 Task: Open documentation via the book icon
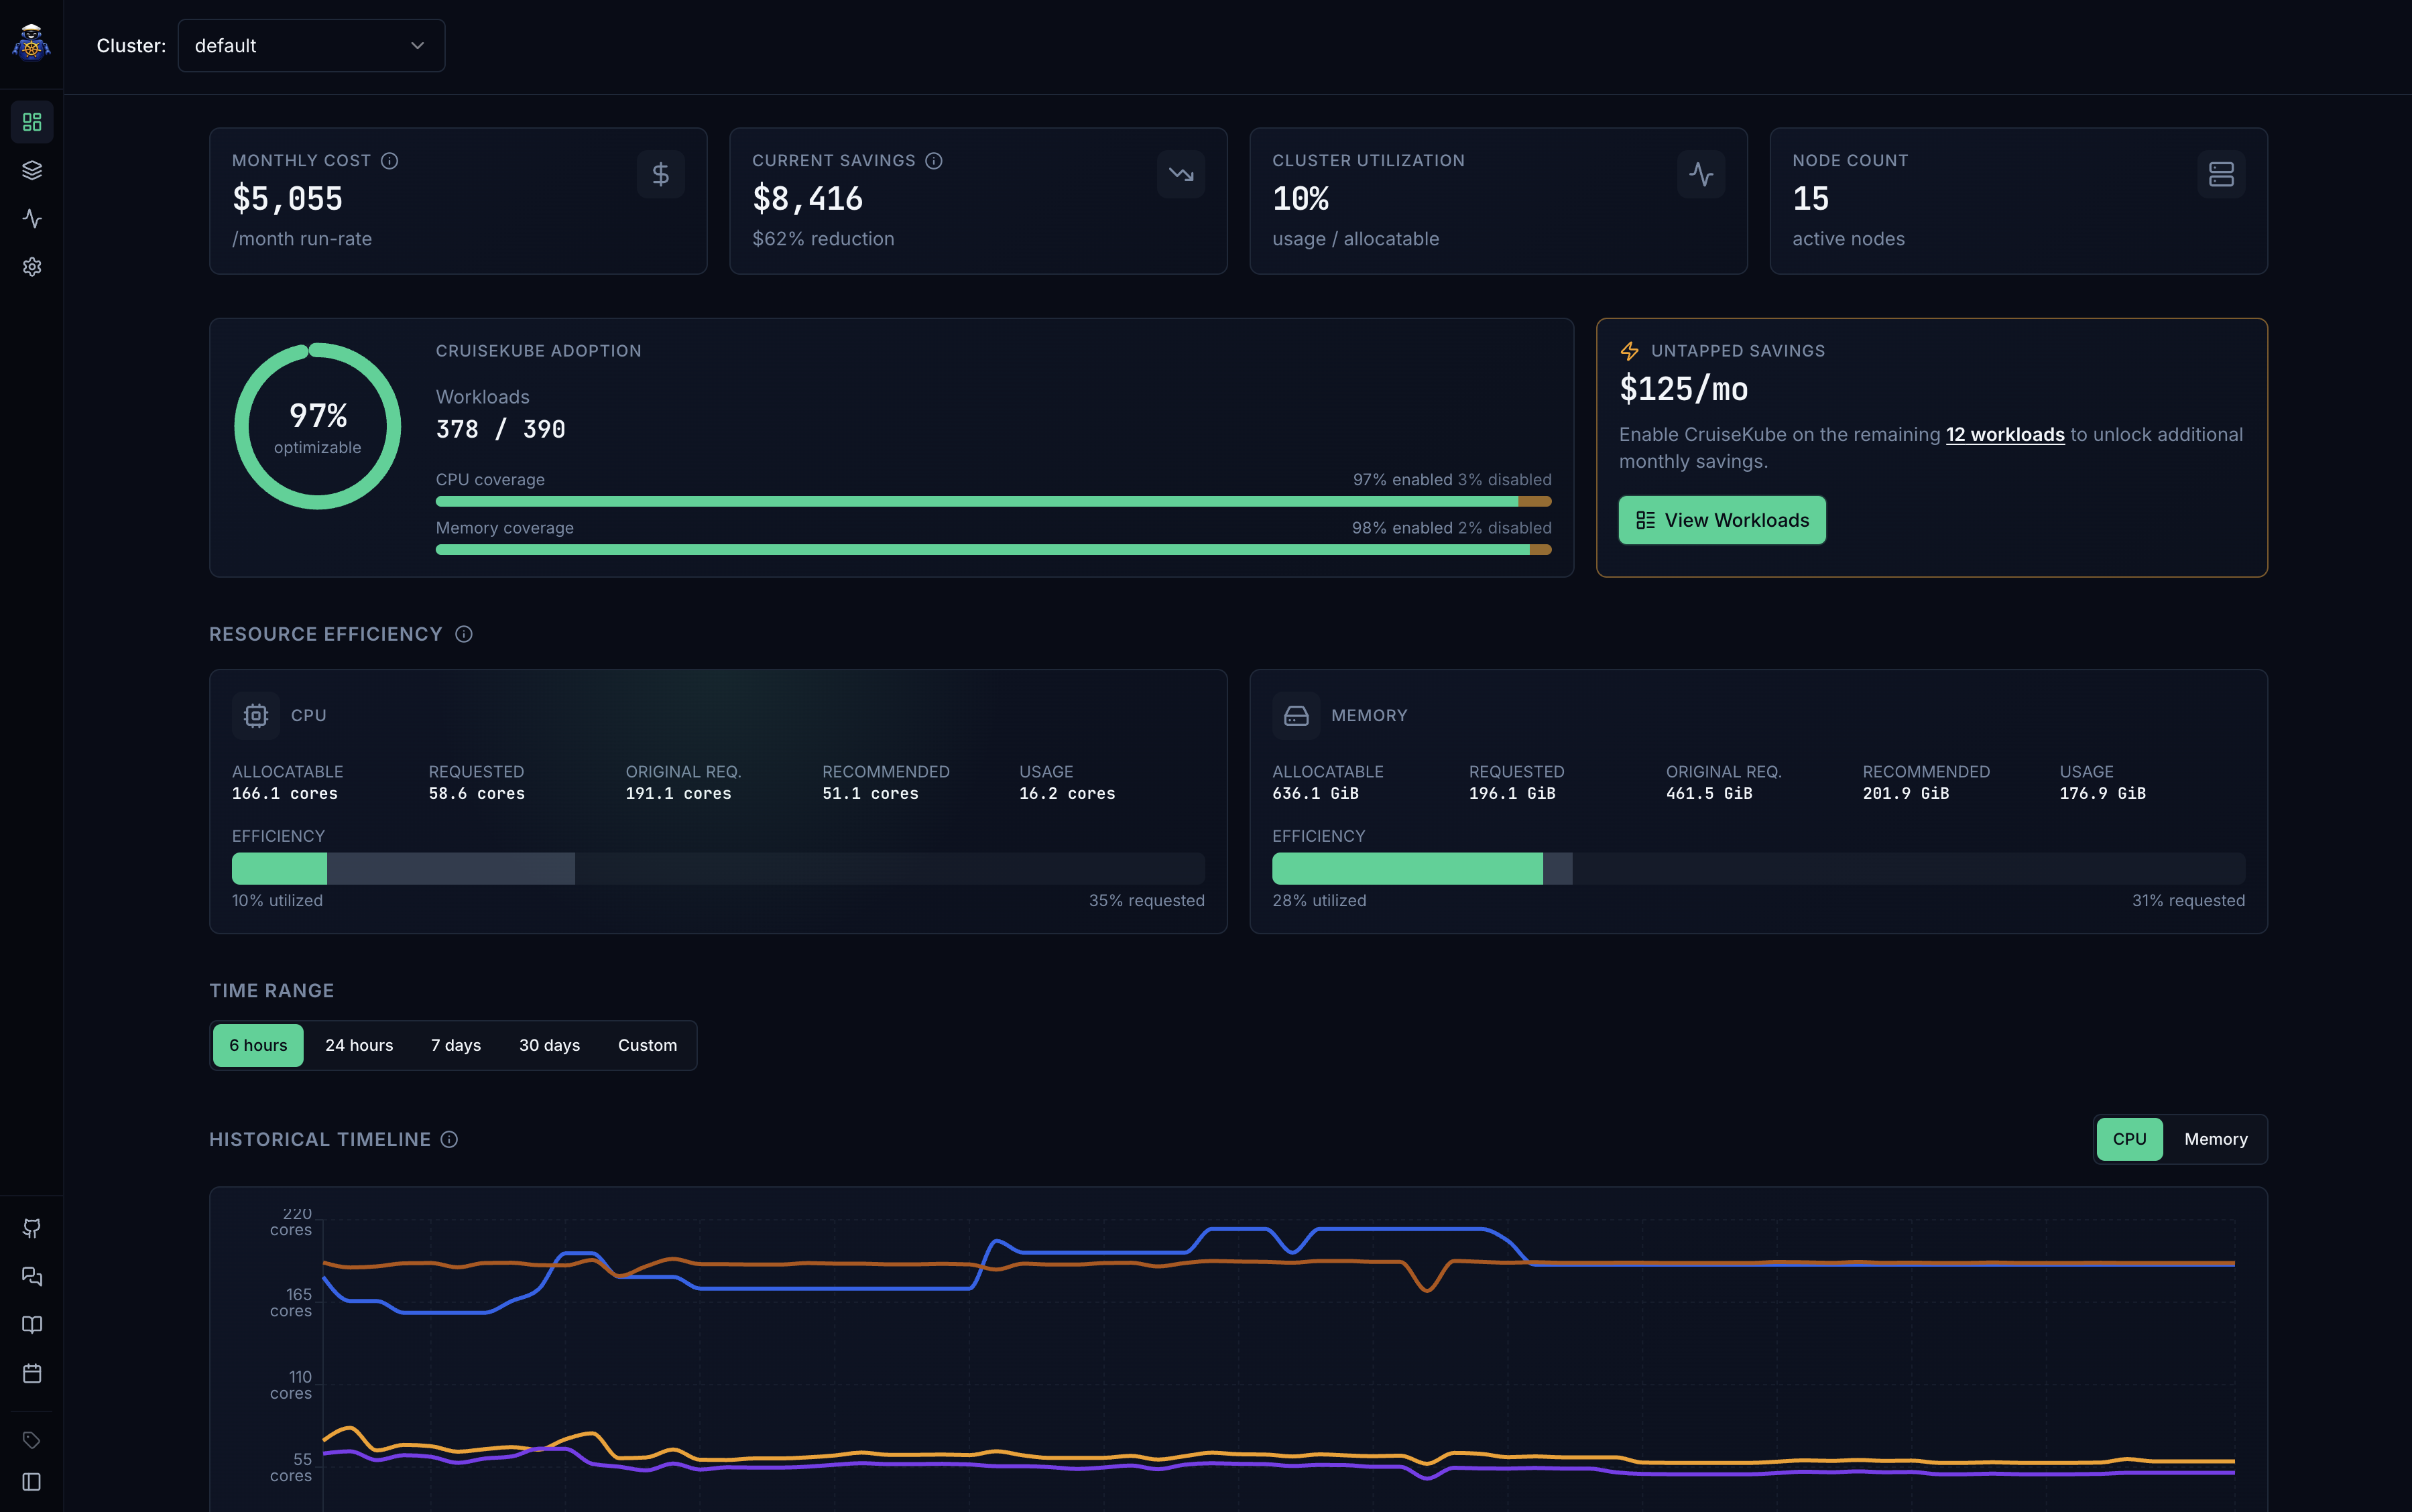pos(31,1324)
